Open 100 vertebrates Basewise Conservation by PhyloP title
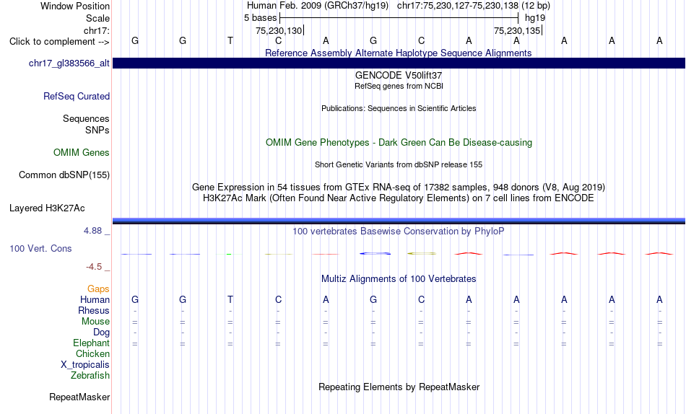 tap(399, 232)
